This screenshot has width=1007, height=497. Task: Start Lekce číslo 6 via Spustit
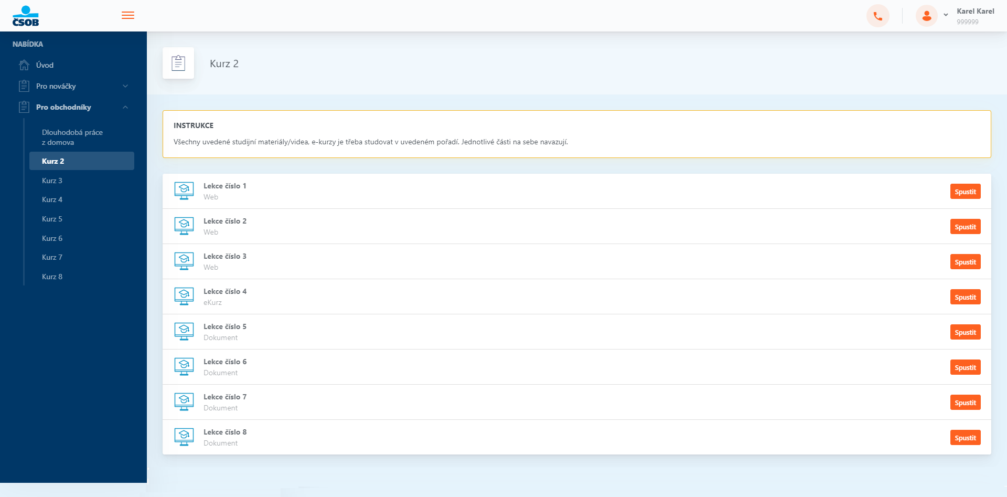tap(965, 367)
